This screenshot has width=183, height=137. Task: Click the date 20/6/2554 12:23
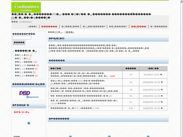tap(153, 96)
